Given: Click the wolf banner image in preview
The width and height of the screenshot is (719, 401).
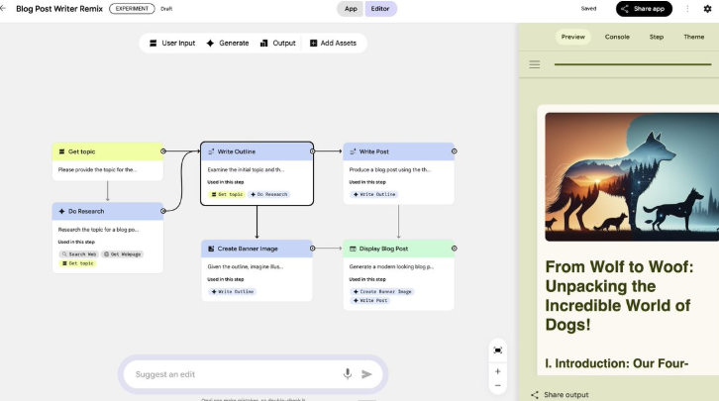Looking at the screenshot, I should [x=632, y=177].
